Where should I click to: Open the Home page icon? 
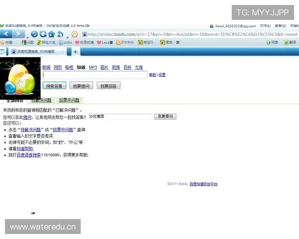[51, 34]
